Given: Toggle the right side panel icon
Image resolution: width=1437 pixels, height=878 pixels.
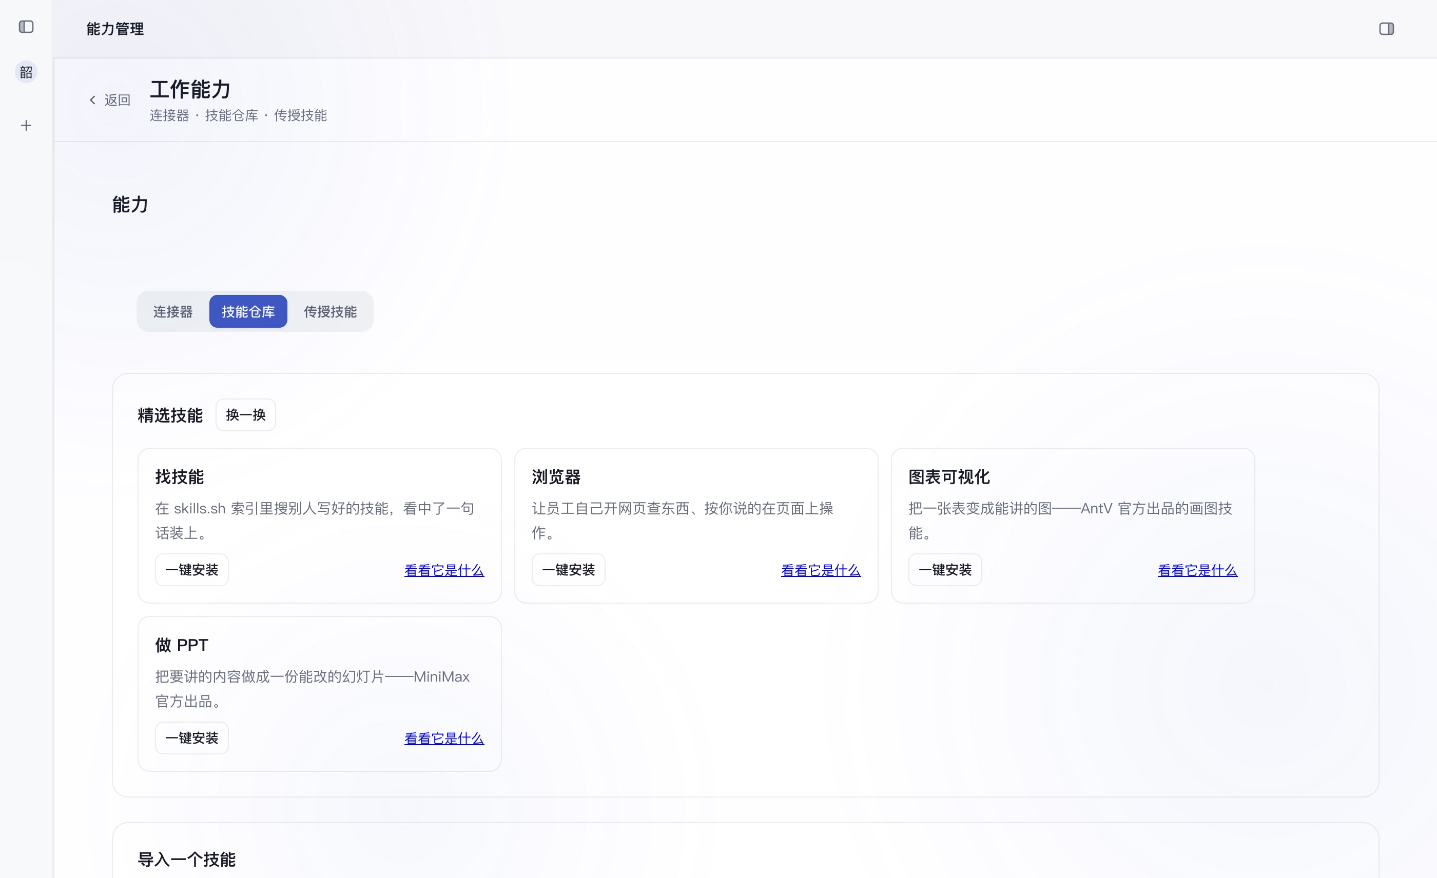Looking at the screenshot, I should [1386, 29].
